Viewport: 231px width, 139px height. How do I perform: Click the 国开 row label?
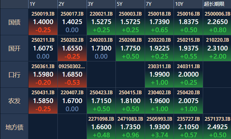pyautogui.click(x=14, y=48)
